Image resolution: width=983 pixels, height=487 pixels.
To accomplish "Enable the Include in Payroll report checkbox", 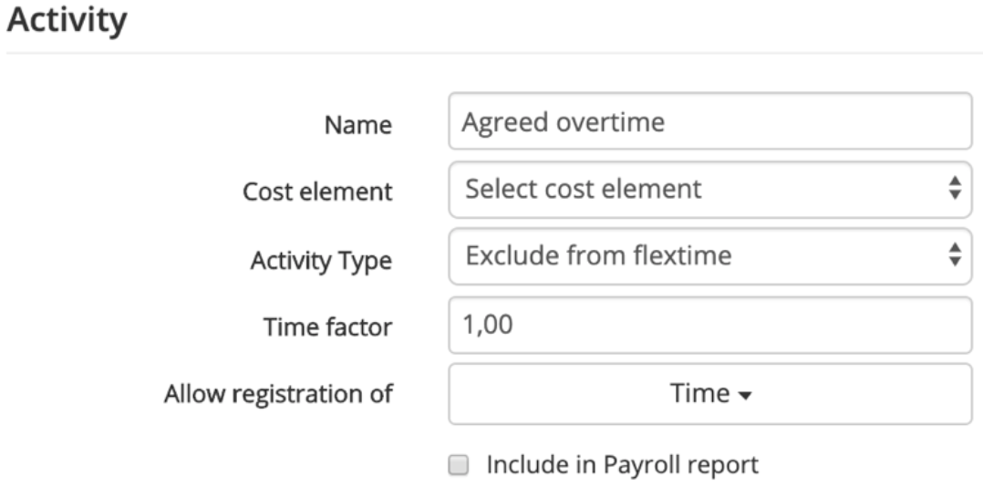I will [459, 465].
